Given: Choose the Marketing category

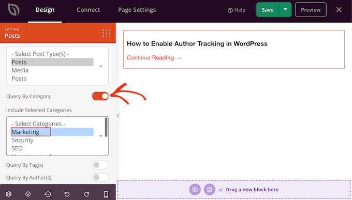Looking at the screenshot, I should click(x=52, y=132).
